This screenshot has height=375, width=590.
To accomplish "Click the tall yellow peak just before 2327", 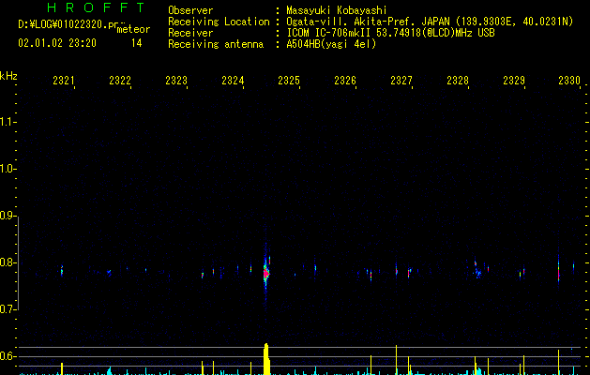I will point(396,360).
